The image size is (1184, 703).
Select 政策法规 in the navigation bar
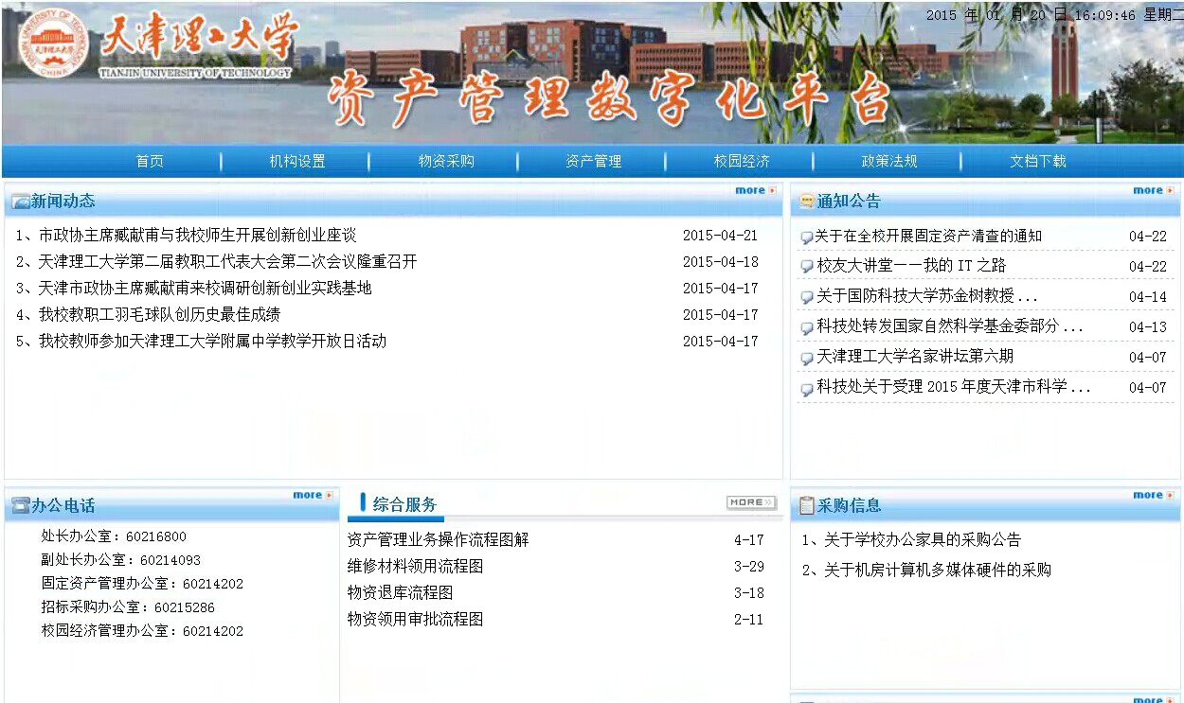tap(889, 162)
